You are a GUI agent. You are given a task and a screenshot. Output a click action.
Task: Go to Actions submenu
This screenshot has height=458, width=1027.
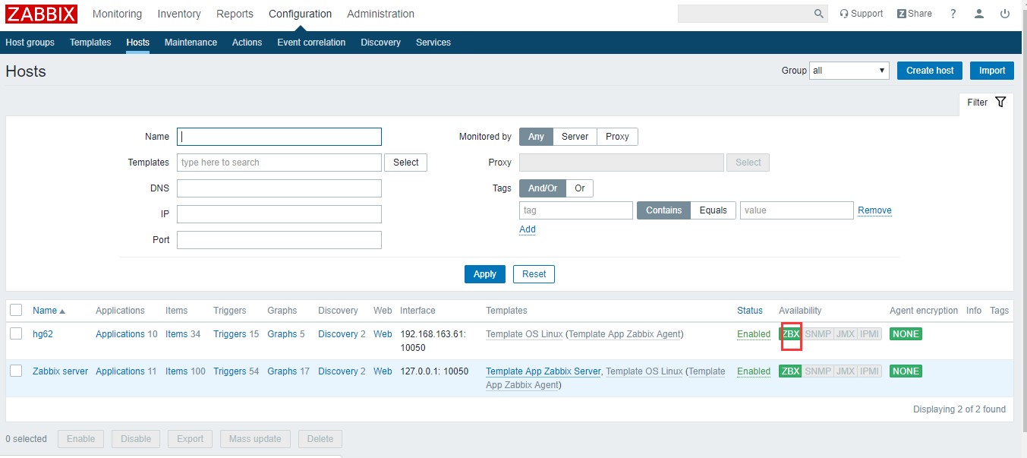(247, 43)
